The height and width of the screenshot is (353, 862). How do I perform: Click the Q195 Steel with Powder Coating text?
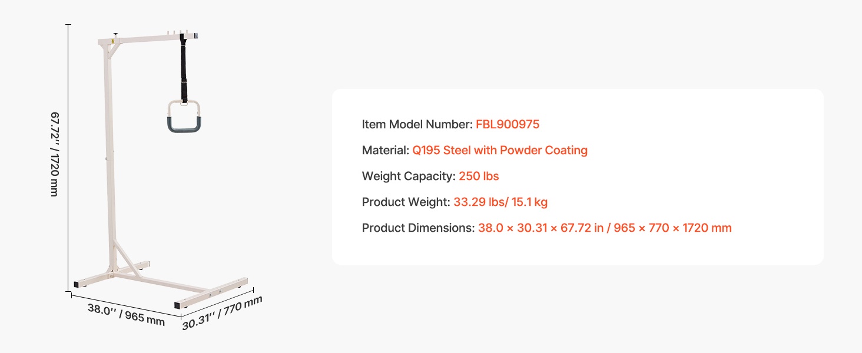[500, 150]
